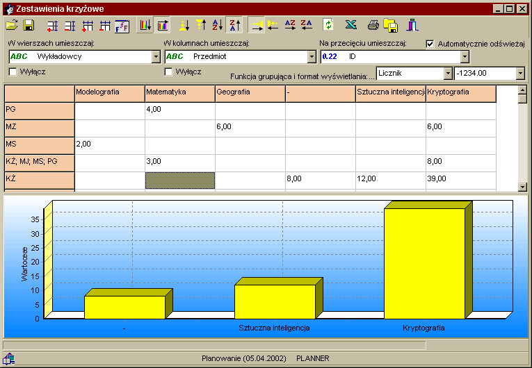This screenshot has height=368, width=532.
Task: Select KŻ row header
Action: click(40, 181)
